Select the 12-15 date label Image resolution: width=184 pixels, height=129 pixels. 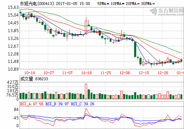(x=144, y=73)
